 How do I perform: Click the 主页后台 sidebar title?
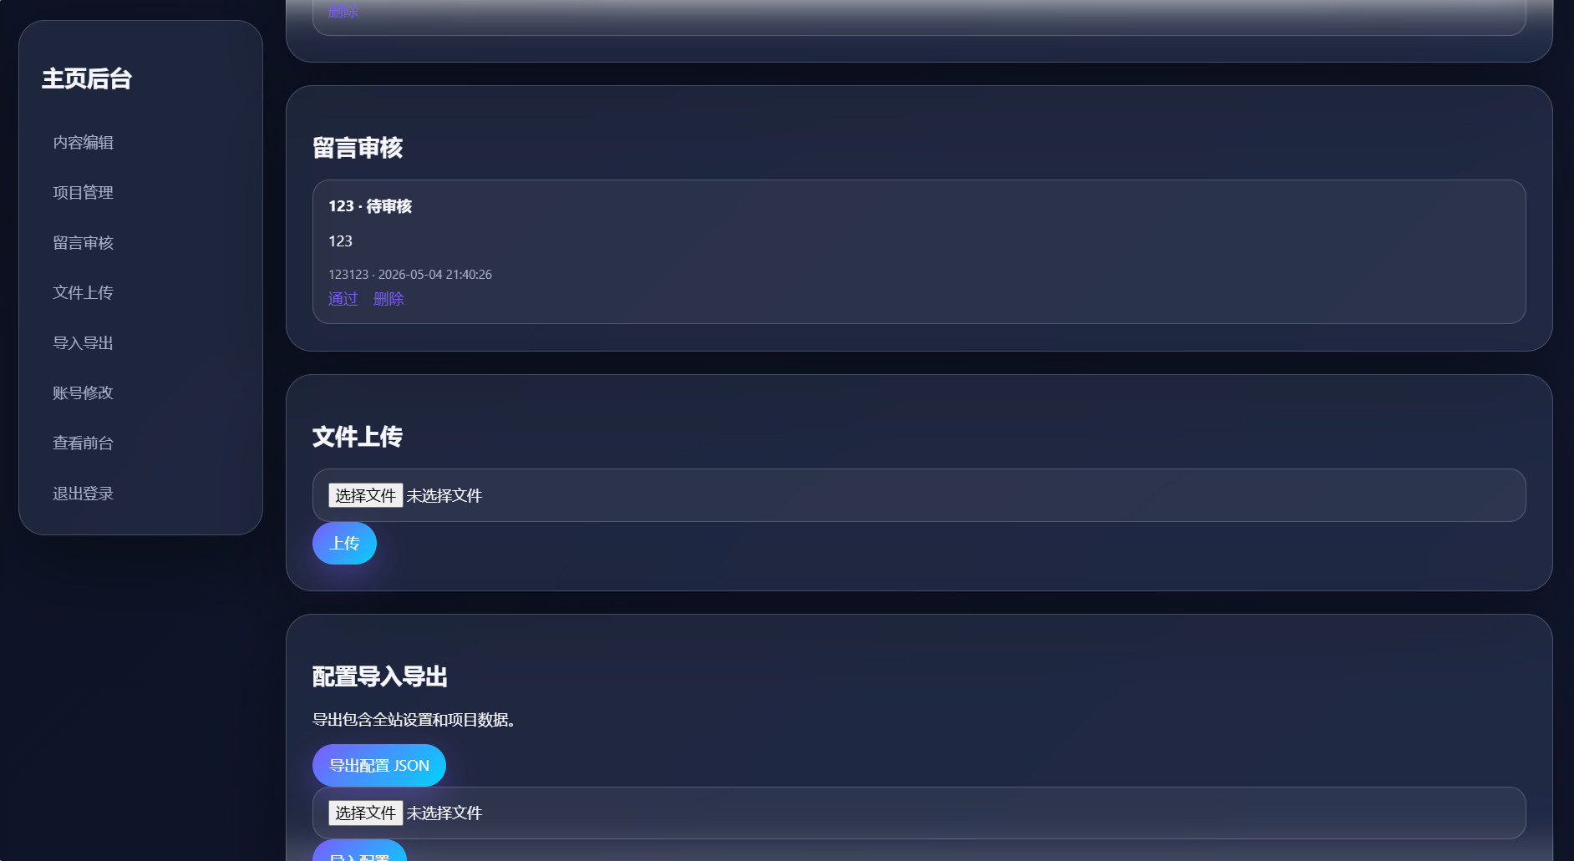click(x=87, y=79)
